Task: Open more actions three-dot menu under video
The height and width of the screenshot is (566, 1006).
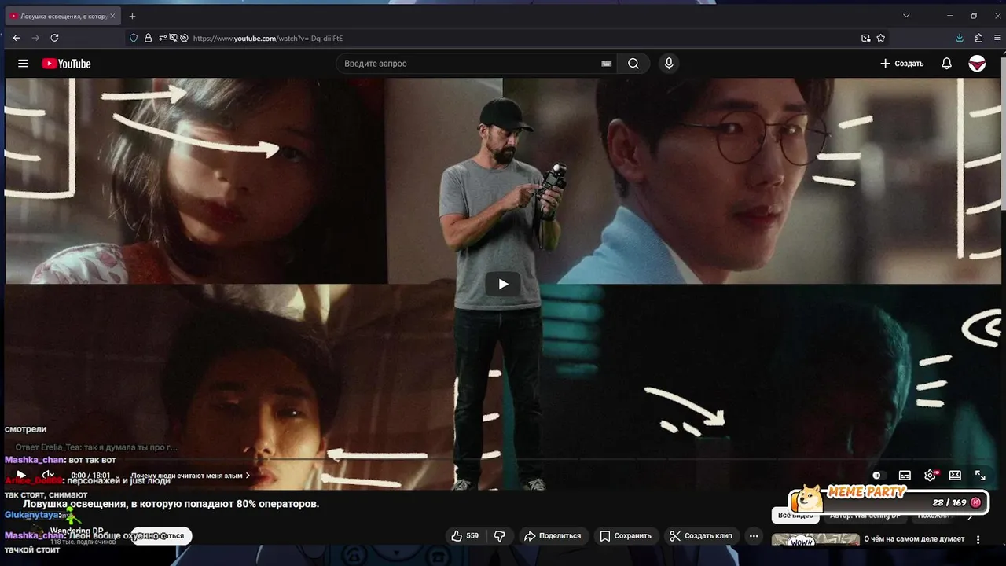Action: point(754,536)
